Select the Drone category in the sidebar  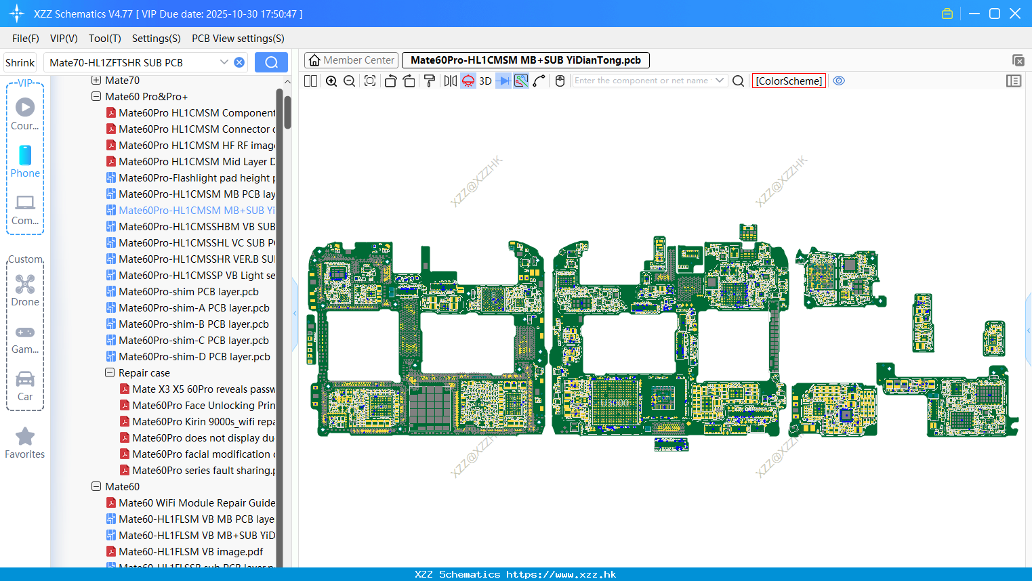click(x=25, y=290)
